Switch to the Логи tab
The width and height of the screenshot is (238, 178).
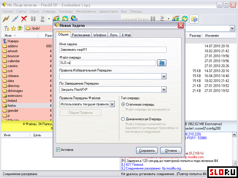[113, 35]
